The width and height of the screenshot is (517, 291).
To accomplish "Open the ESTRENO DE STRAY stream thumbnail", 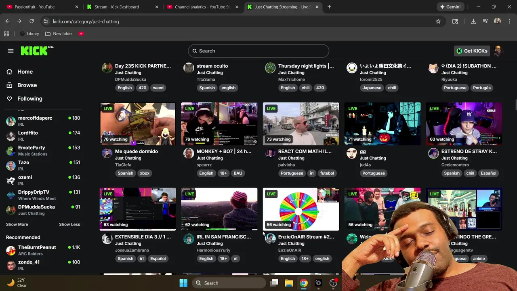I will click(x=464, y=124).
